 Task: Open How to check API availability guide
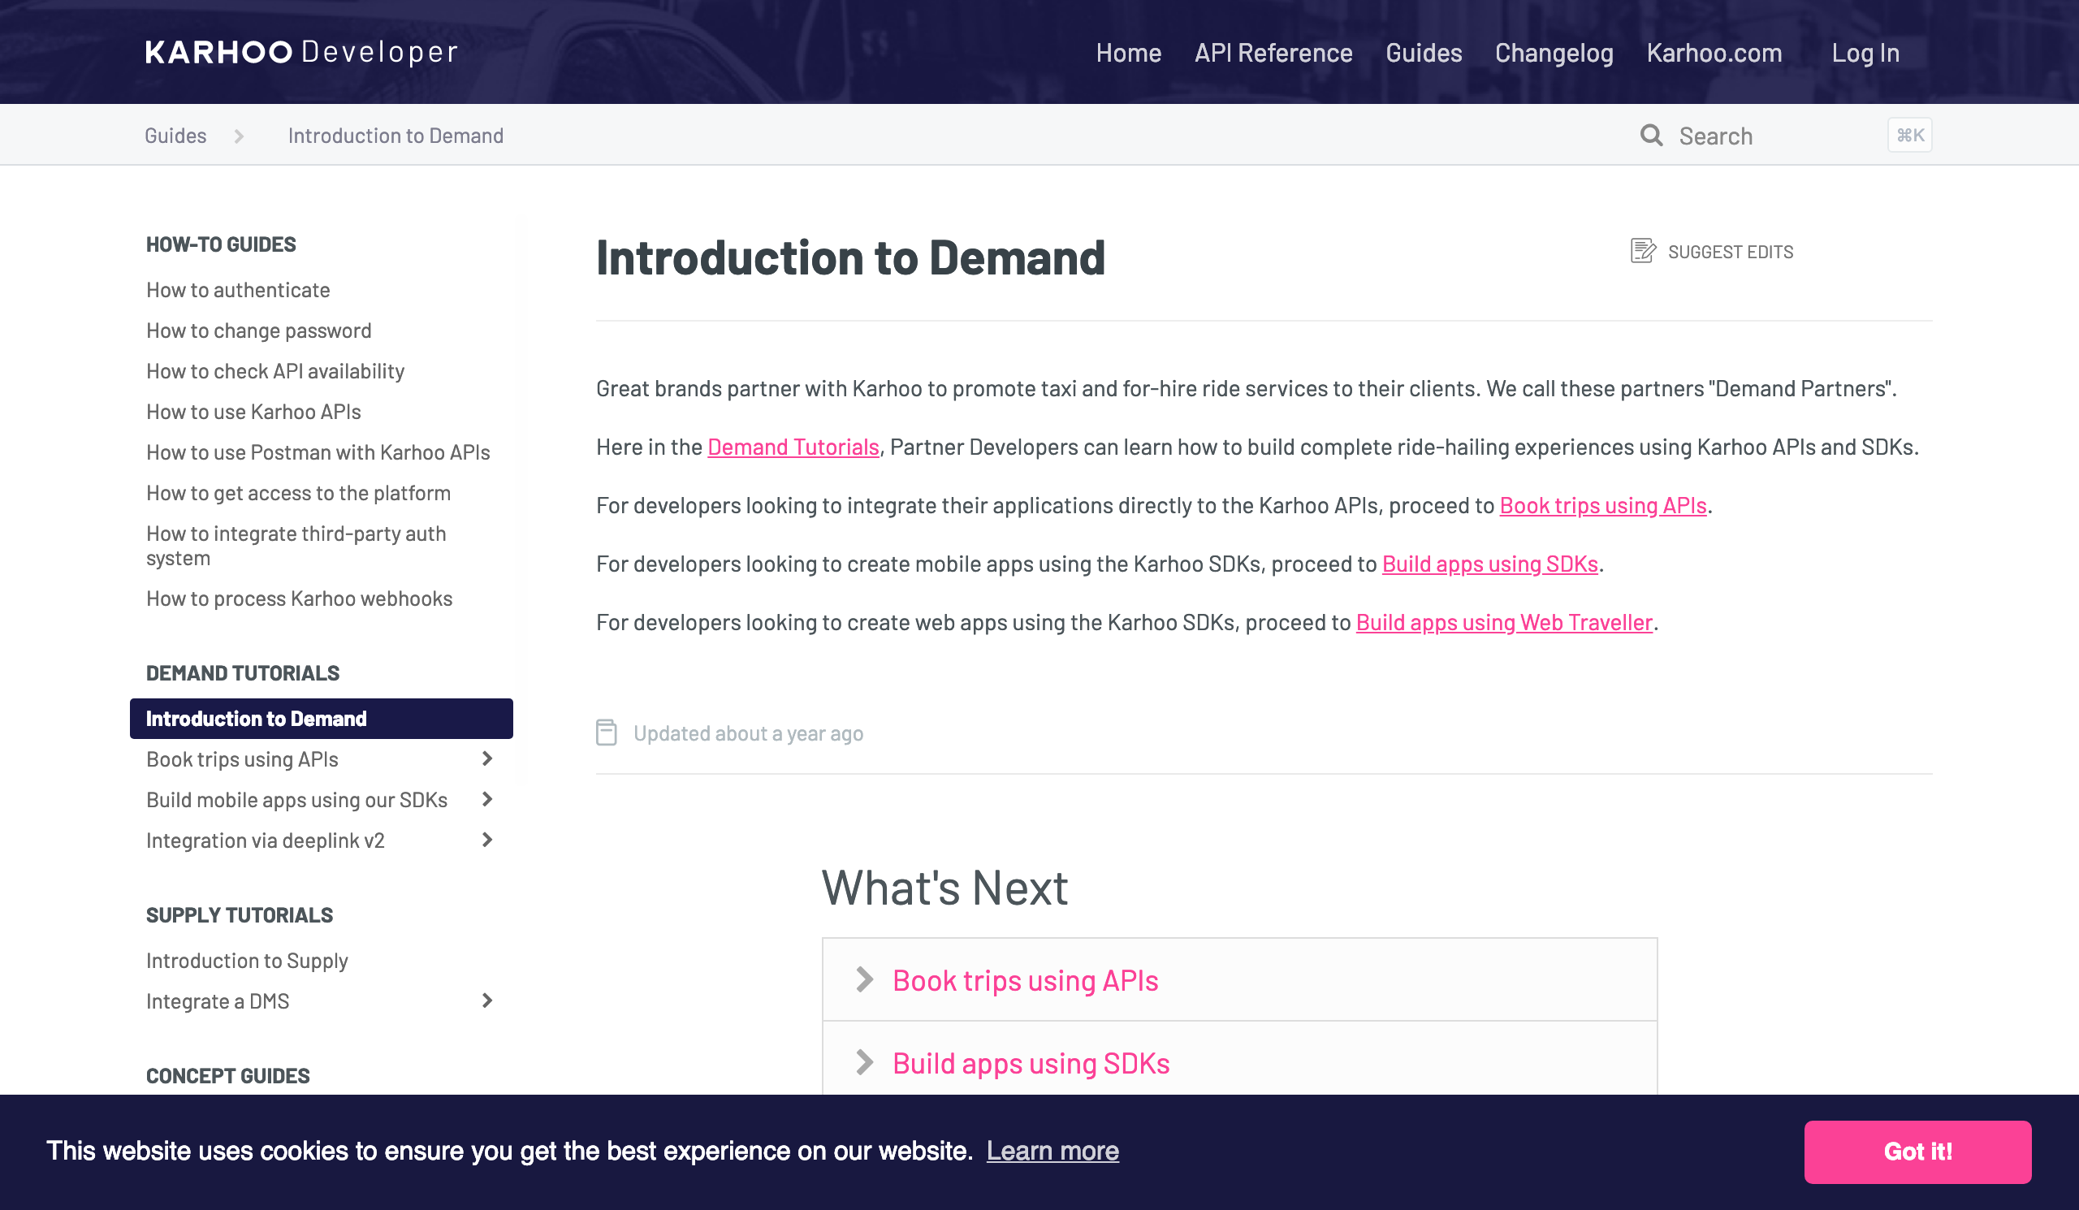coord(275,371)
